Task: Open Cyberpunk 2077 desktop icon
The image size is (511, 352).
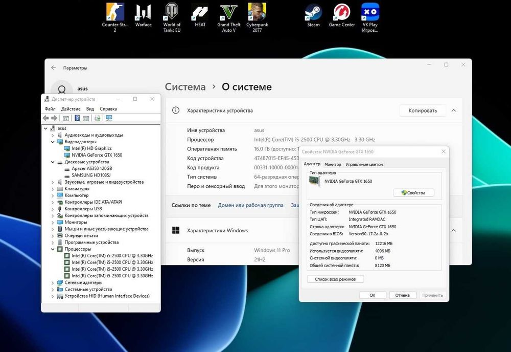Action: pos(257,17)
